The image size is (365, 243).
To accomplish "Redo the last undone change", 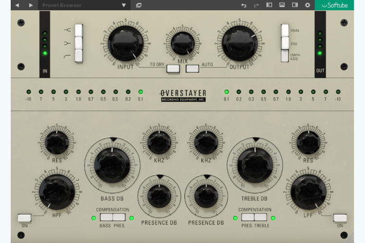I will (x=256, y=5).
